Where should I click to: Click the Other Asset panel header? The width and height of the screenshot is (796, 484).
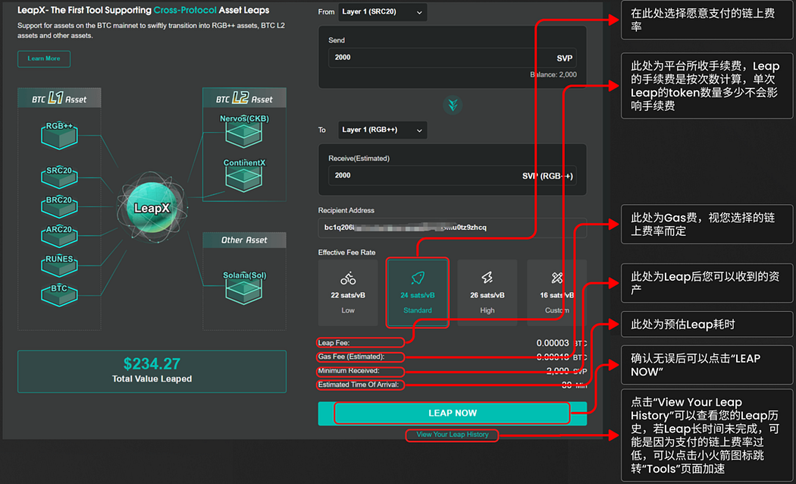click(244, 240)
